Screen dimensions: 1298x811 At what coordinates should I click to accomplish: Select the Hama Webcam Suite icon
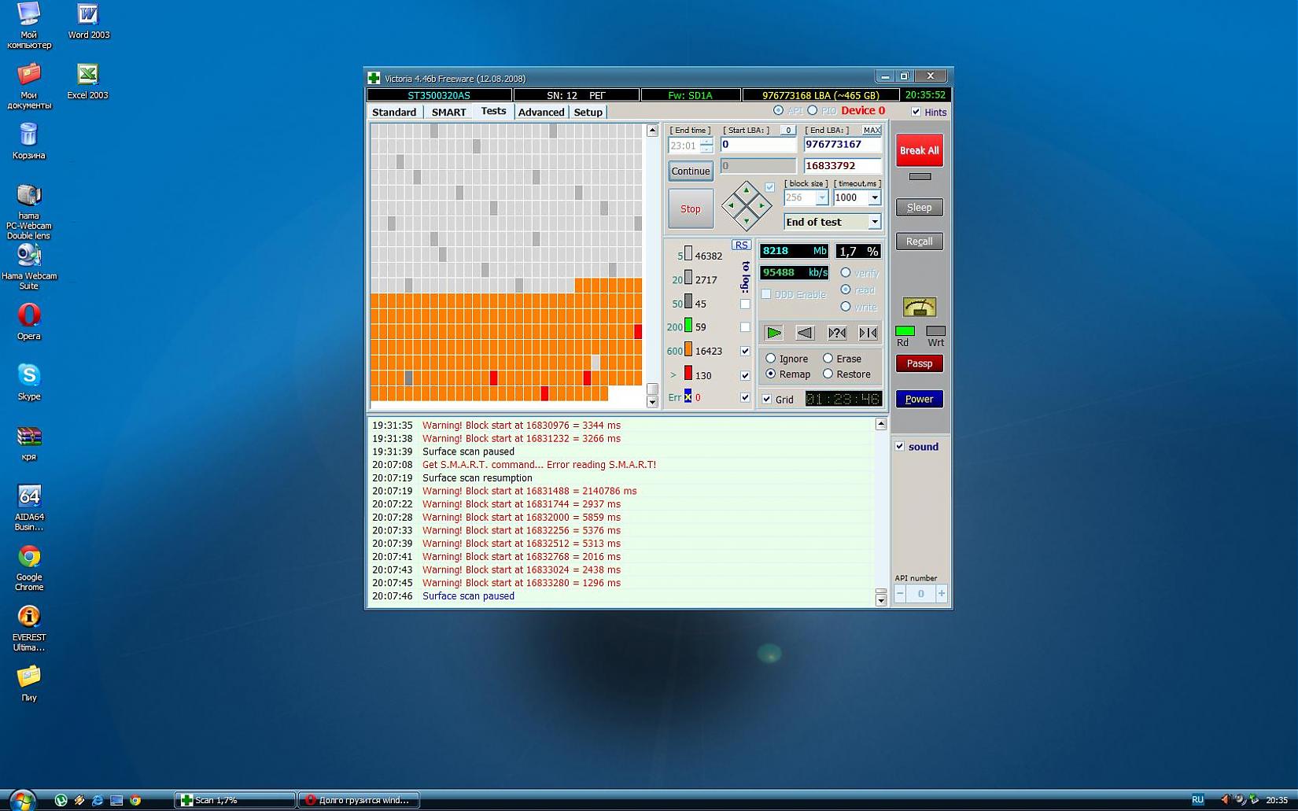[29, 267]
